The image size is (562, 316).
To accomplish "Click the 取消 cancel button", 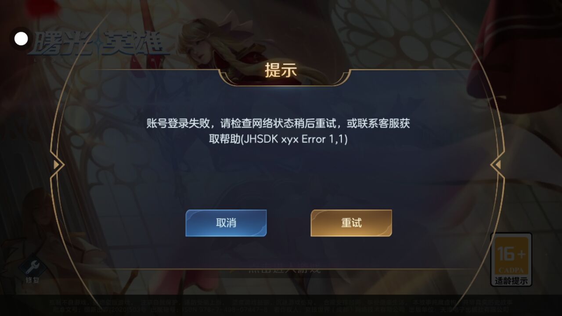I will coord(226,223).
